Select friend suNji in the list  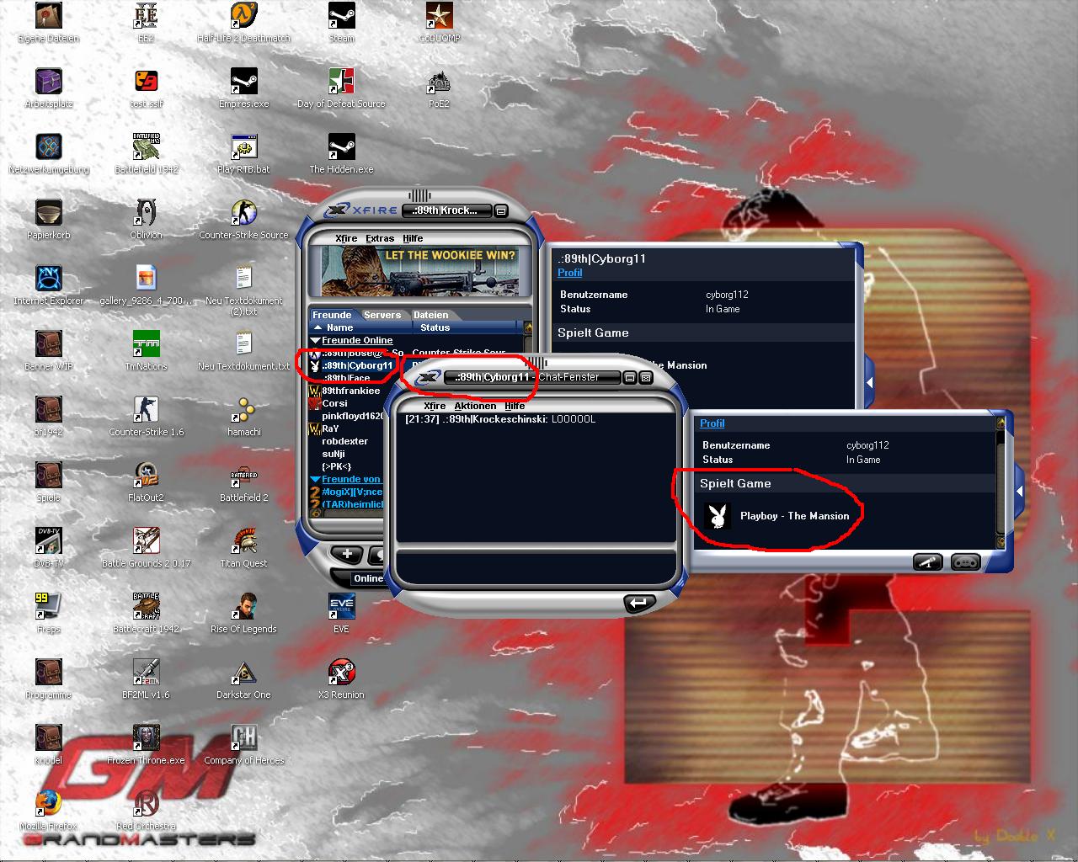coord(334,454)
